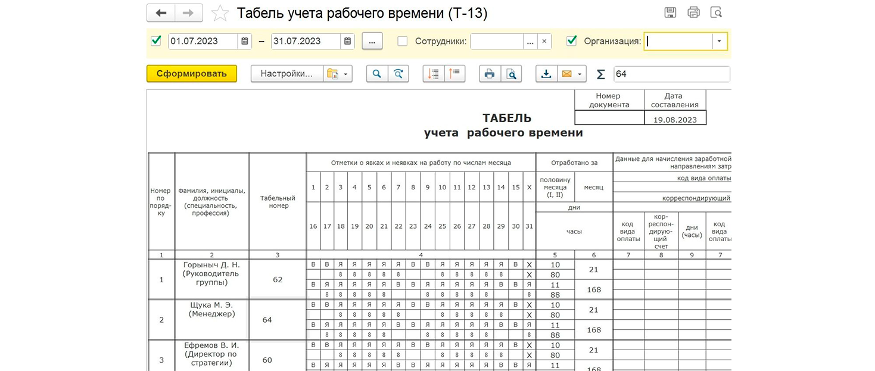The image size is (875, 371).
Task: Toggle the period checkbox
Action: pos(156,41)
